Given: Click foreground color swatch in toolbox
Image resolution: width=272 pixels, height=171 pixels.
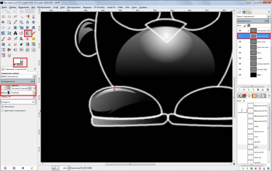Looking at the screenshot, I should [17, 61].
